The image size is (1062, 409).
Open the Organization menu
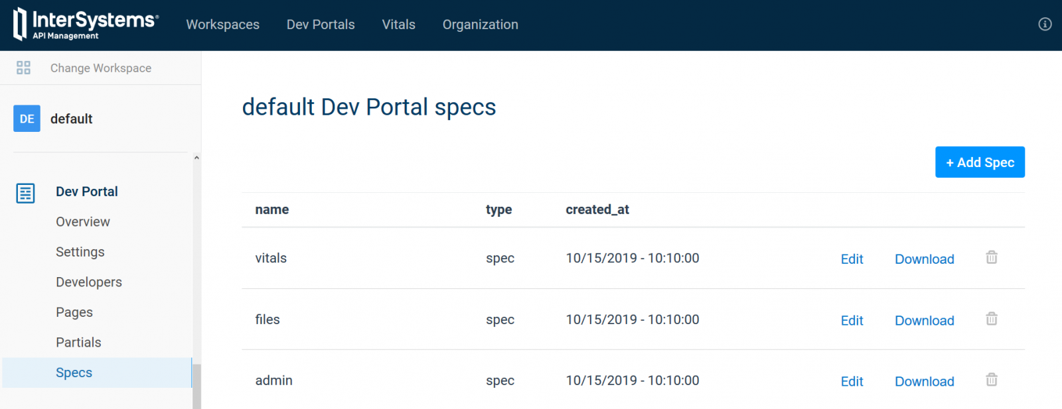pyautogui.click(x=480, y=25)
